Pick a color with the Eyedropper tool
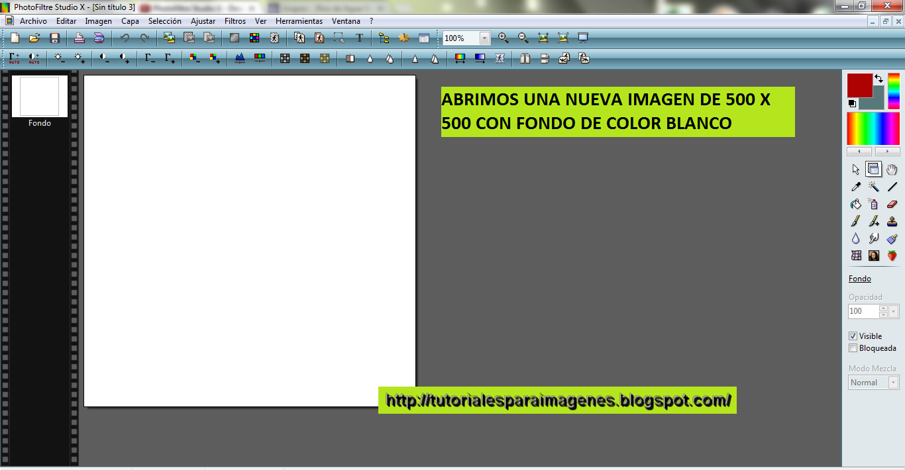This screenshot has height=470, width=905. [x=856, y=187]
